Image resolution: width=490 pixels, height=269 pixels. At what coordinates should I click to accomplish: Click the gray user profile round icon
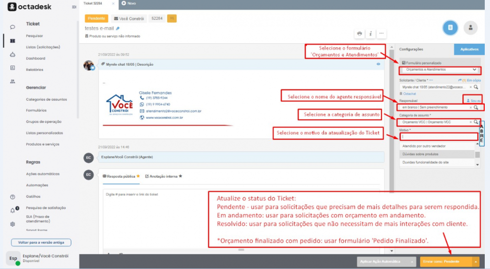(x=470, y=28)
